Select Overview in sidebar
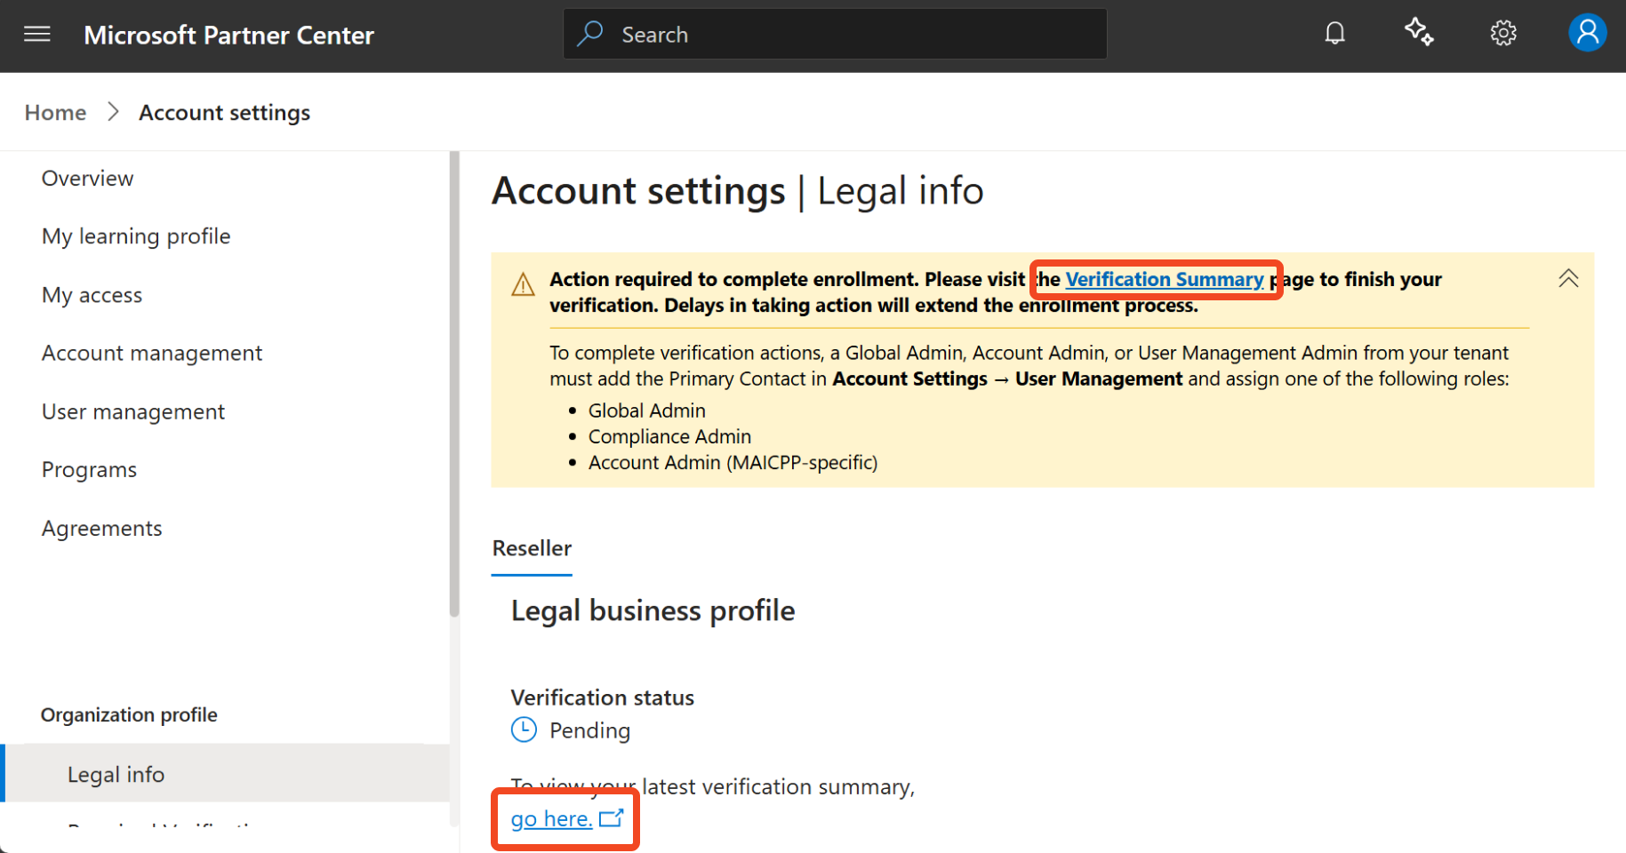Screen dimensions: 1626x853 click(x=87, y=179)
